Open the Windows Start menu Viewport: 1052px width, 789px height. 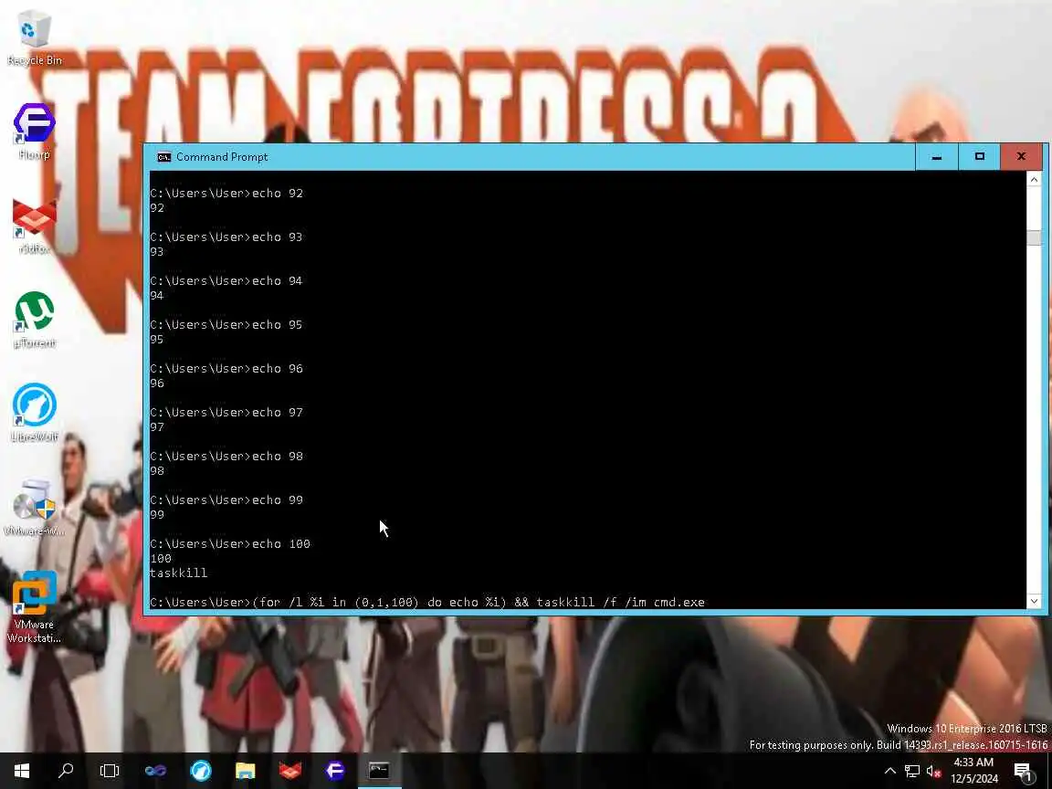pyautogui.click(x=22, y=771)
